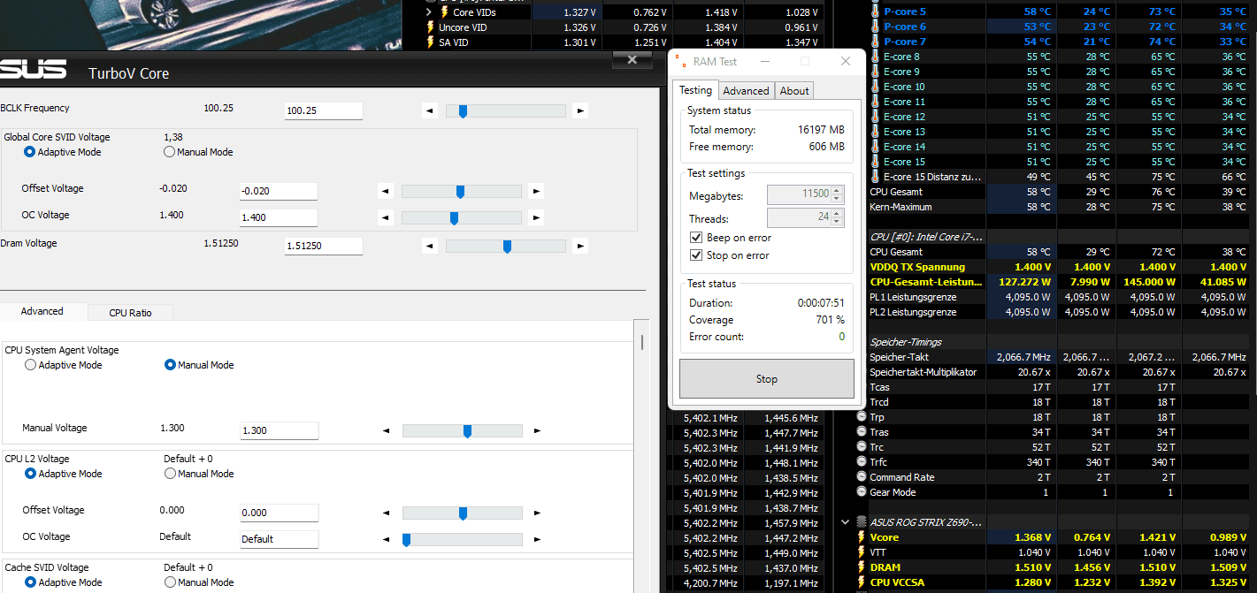Viewport: 1257px width, 593px height.
Task: Collapse the ASUS ROG STRIX Z690 sensor group
Action: tap(846, 522)
